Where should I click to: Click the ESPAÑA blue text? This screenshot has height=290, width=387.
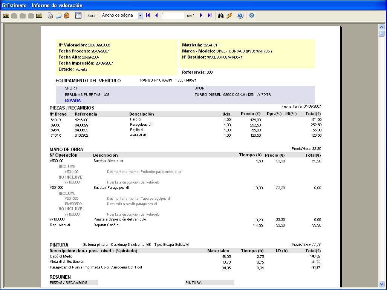click(x=73, y=100)
